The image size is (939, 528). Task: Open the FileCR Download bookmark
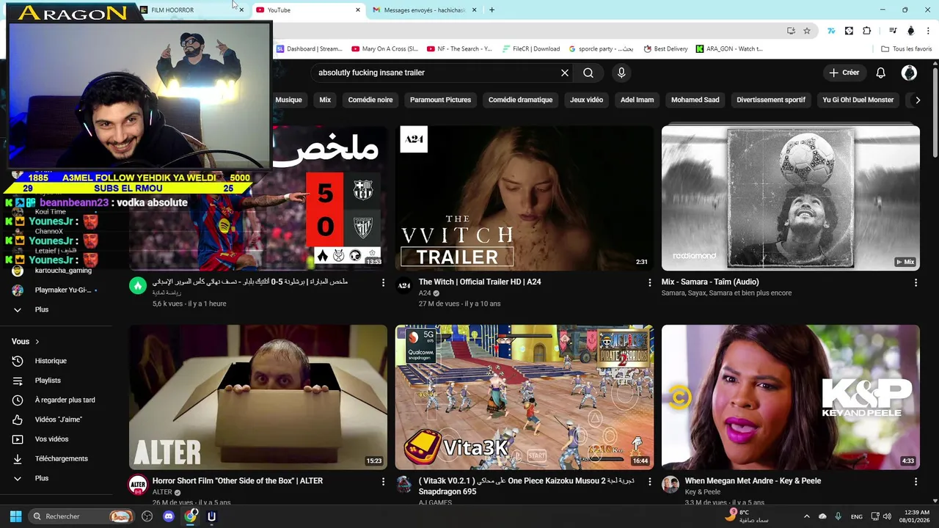coord(531,49)
